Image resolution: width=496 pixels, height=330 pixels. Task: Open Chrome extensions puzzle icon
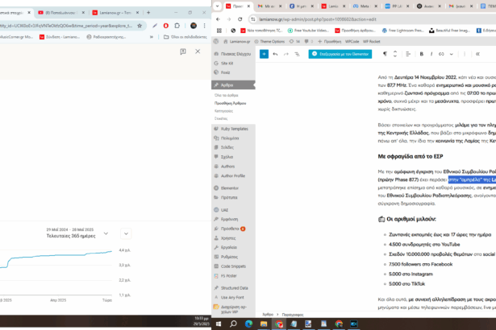[x=177, y=24]
